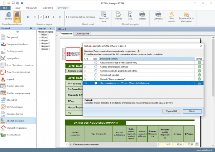215x152 pixels.
Task: Select Alloggio 3 in attestati tree
Action: [x=46, y=46]
